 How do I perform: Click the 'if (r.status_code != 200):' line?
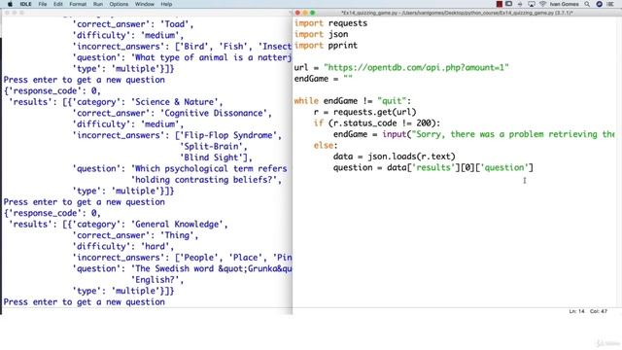(377, 123)
